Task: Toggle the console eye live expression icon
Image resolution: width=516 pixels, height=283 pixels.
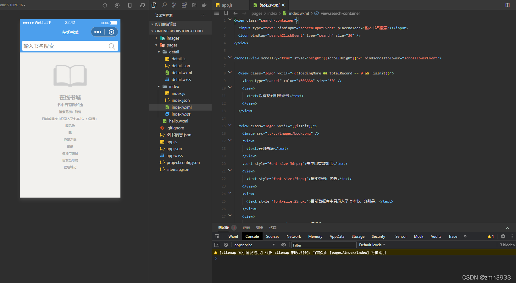Action: [284, 245]
